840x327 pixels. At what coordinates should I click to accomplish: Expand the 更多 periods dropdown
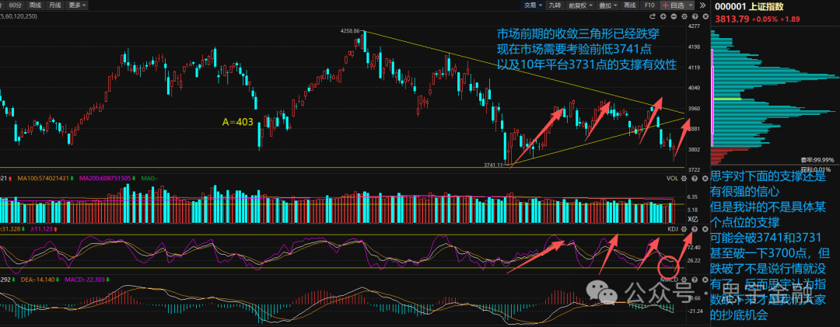[x=78, y=5]
